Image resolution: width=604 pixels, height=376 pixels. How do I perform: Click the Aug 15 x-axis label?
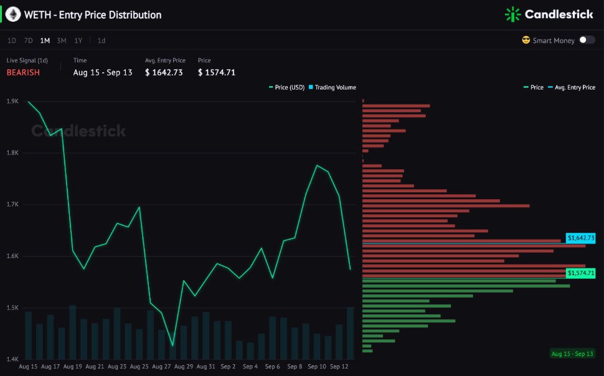[x=28, y=367]
